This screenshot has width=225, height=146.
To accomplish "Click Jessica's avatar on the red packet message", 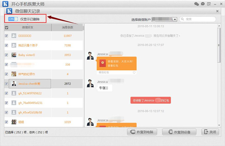I will pyautogui.click(x=90, y=56).
